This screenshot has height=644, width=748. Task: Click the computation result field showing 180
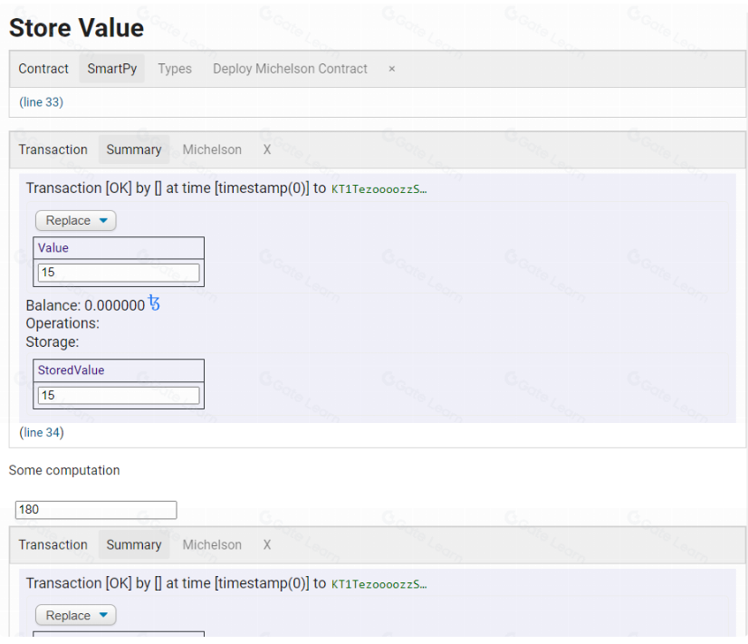point(96,509)
